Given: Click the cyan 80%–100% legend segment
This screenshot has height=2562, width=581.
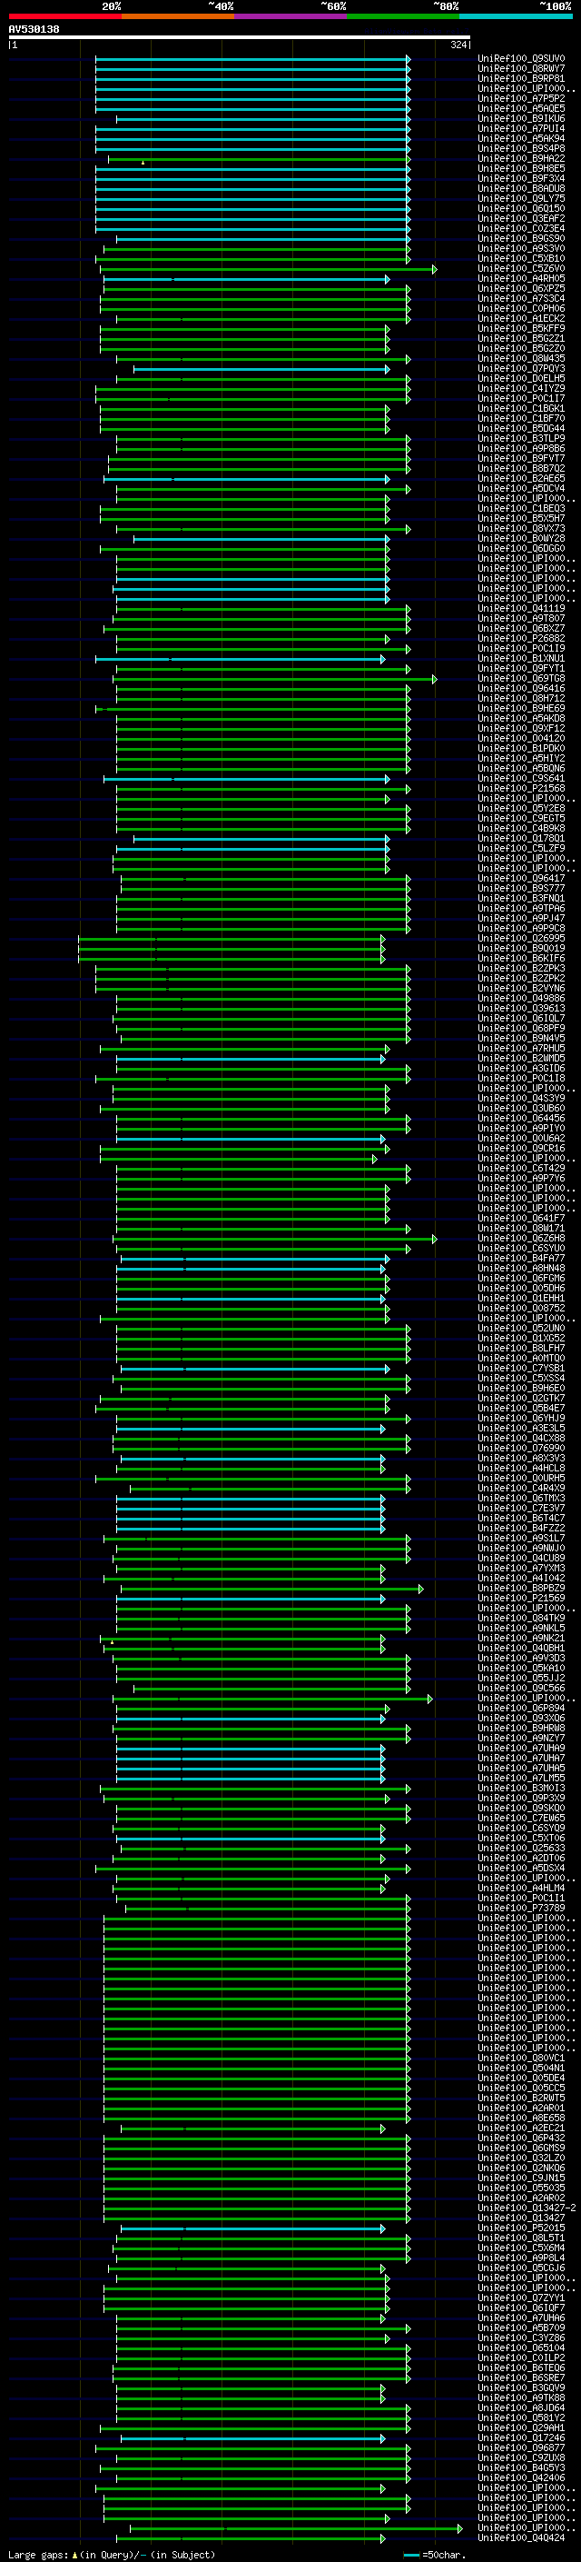Looking at the screenshot, I should point(517,16).
